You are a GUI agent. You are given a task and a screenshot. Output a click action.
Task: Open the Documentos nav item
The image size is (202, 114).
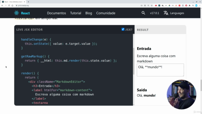click(x=56, y=13)
